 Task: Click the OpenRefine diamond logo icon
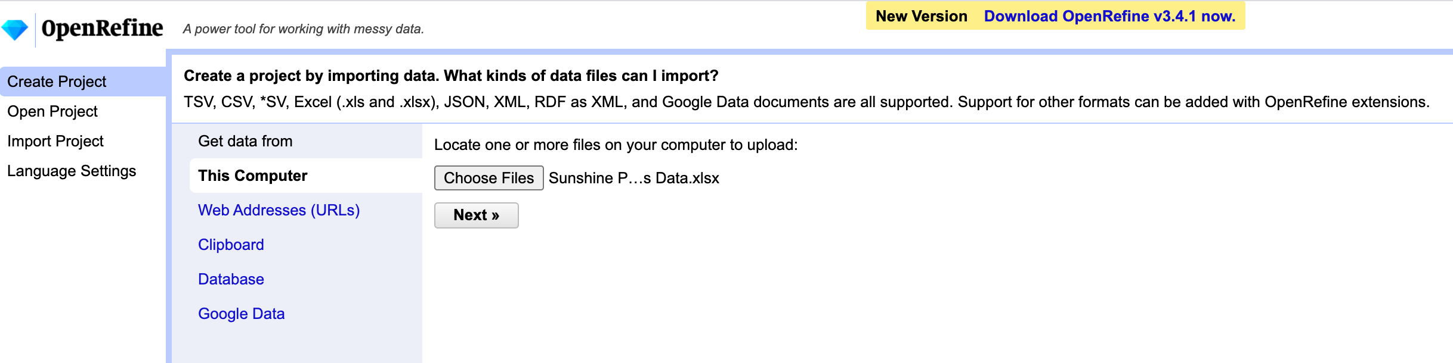[15, 29]
